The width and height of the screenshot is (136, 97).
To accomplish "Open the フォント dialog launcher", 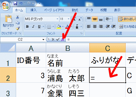I will point(81,33).
